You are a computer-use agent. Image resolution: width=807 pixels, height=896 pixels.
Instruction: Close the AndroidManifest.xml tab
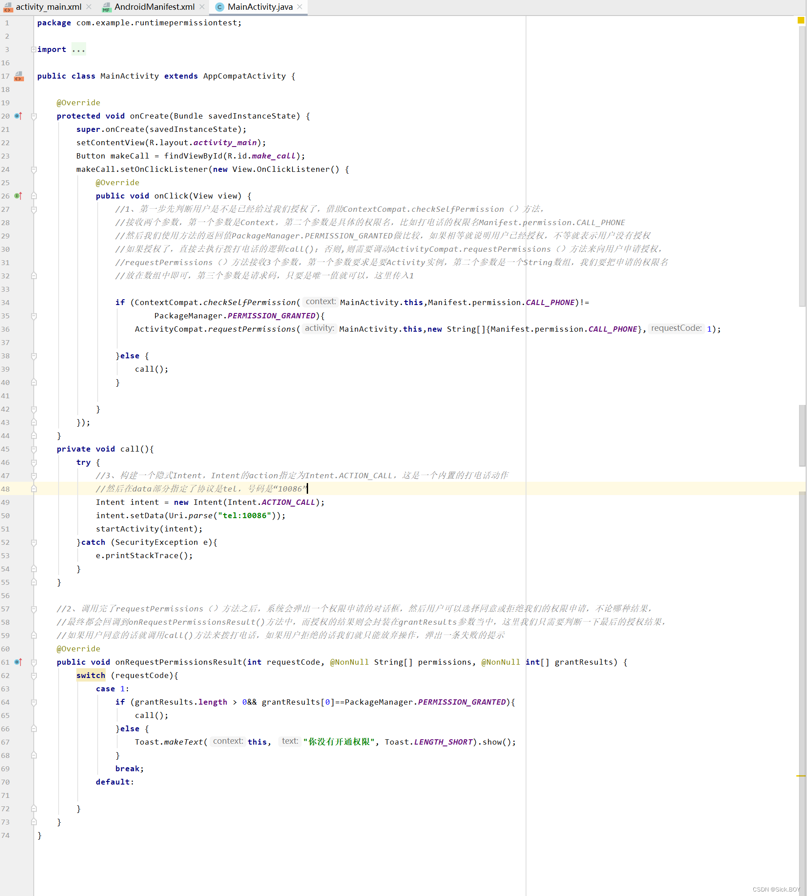(202, 7)
